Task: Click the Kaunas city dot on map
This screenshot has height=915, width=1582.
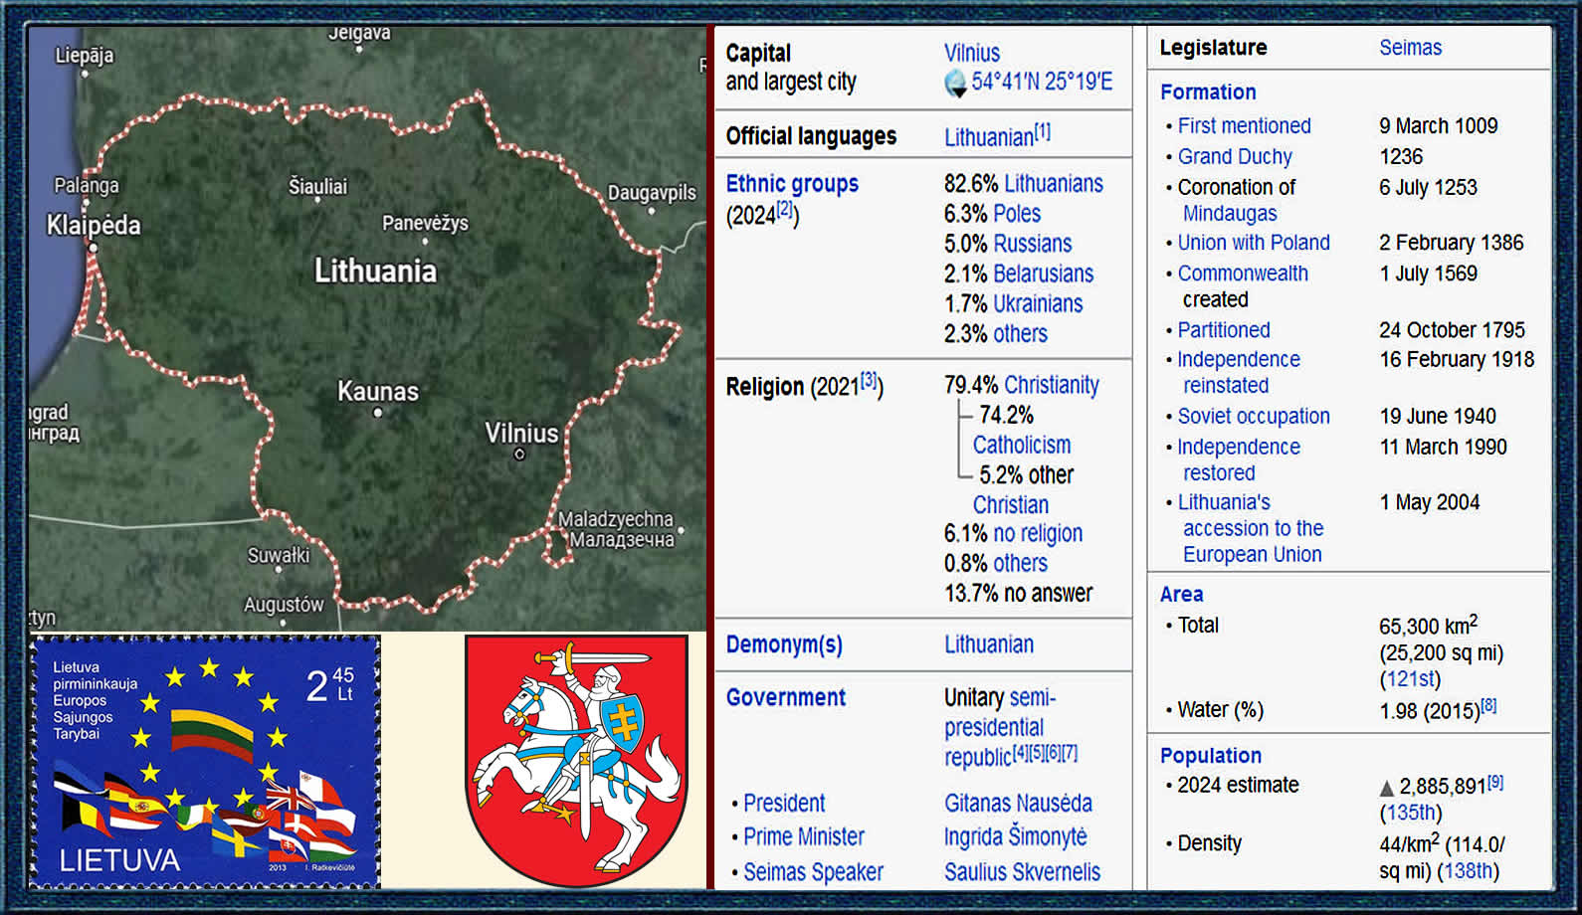Action: click(378, 412)
